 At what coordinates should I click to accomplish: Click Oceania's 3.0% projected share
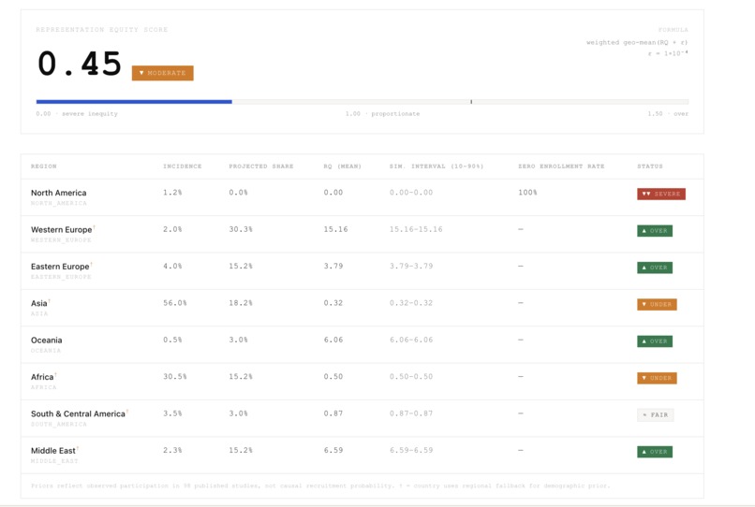tap(238, 340)
